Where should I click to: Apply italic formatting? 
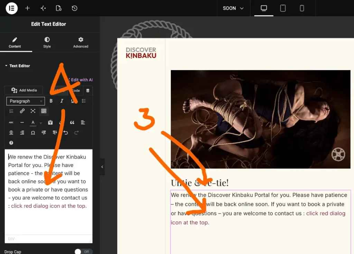[62, 101]
